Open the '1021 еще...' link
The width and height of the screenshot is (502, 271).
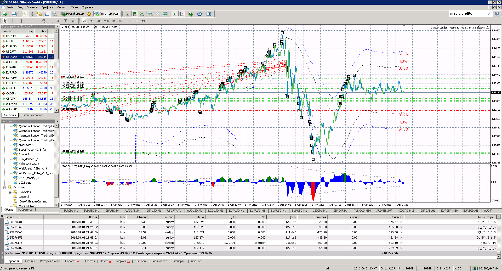pyautogui.click(x=27, y=183)
